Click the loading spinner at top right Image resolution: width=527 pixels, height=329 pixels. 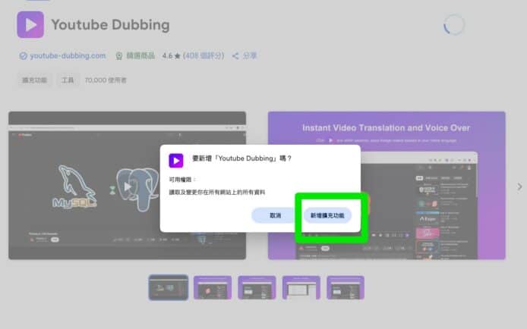coord(453,25)
